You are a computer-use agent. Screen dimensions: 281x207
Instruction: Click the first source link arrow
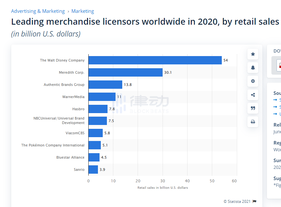point(276,100)
